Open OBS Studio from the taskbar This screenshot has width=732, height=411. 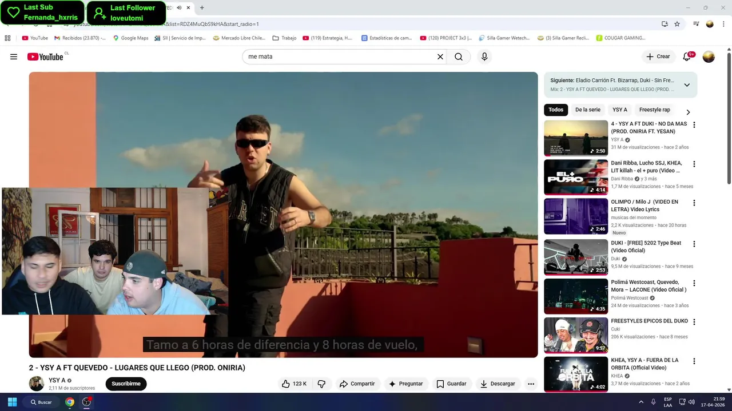[86, 402]
